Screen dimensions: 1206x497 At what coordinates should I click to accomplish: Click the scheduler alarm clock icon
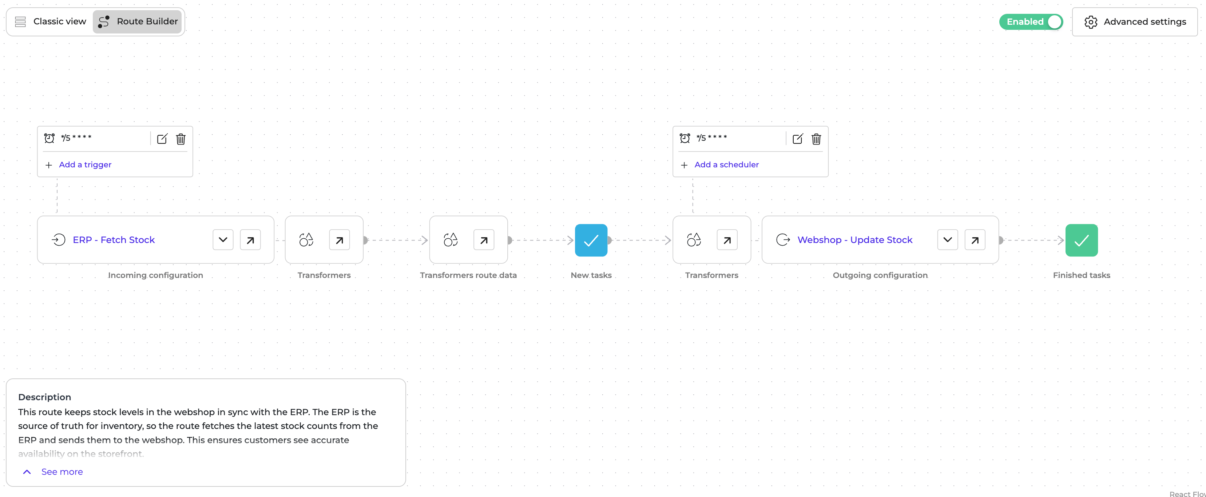685,138
